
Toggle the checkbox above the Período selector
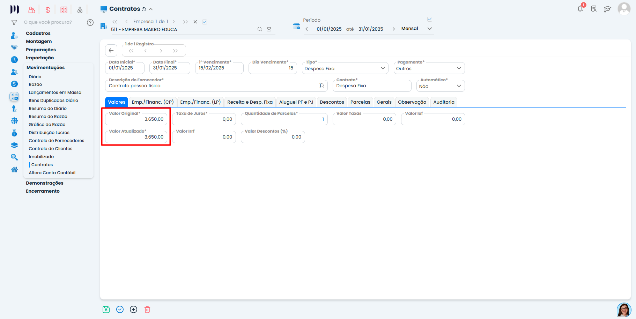tap(430, 19)
